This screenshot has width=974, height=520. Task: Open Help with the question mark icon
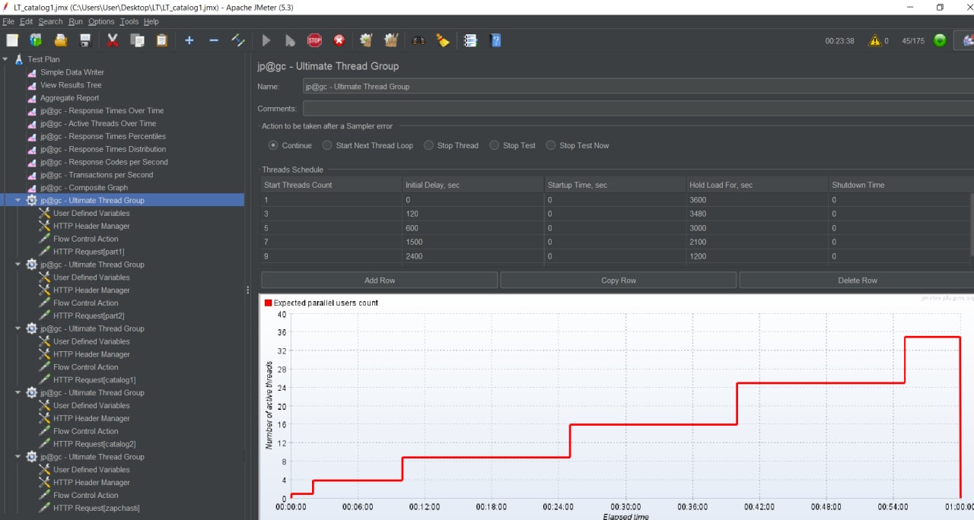495,40
